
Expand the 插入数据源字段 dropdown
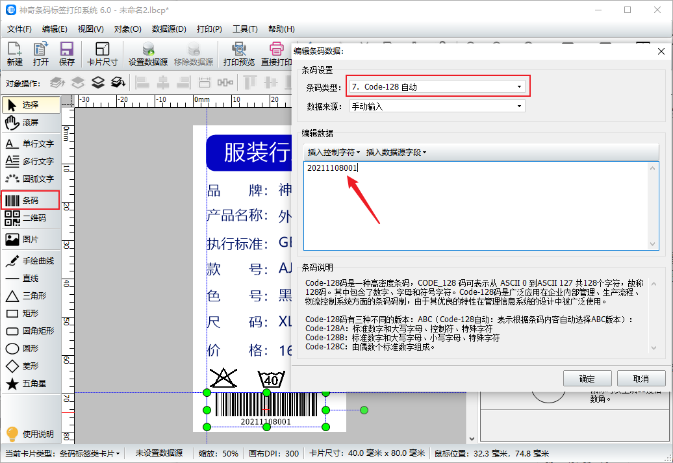(x=396, y=153)
